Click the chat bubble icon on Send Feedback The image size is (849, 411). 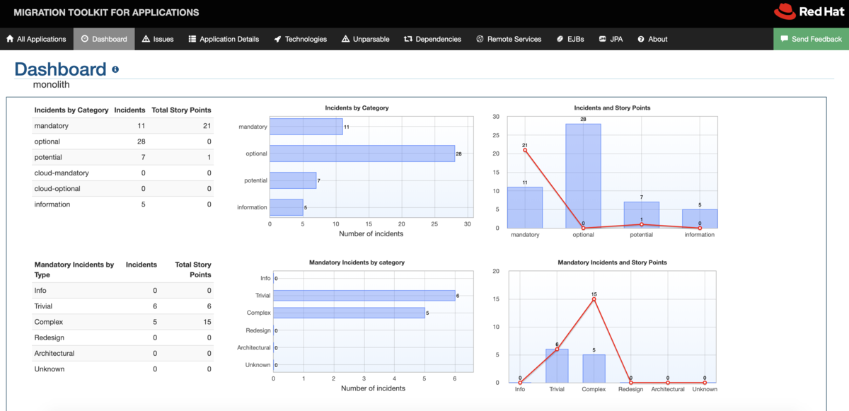click(784, 39)
